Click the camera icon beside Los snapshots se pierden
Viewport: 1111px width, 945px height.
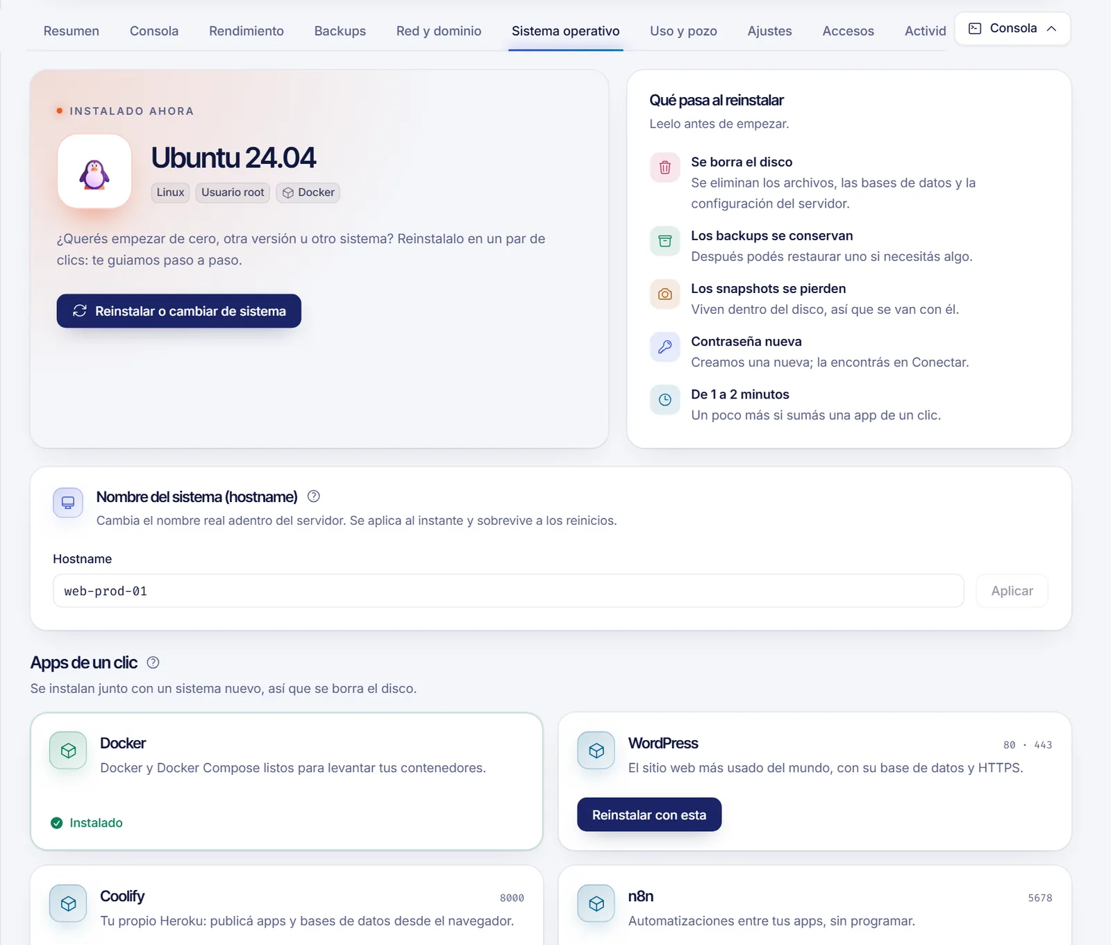[665, 294]
